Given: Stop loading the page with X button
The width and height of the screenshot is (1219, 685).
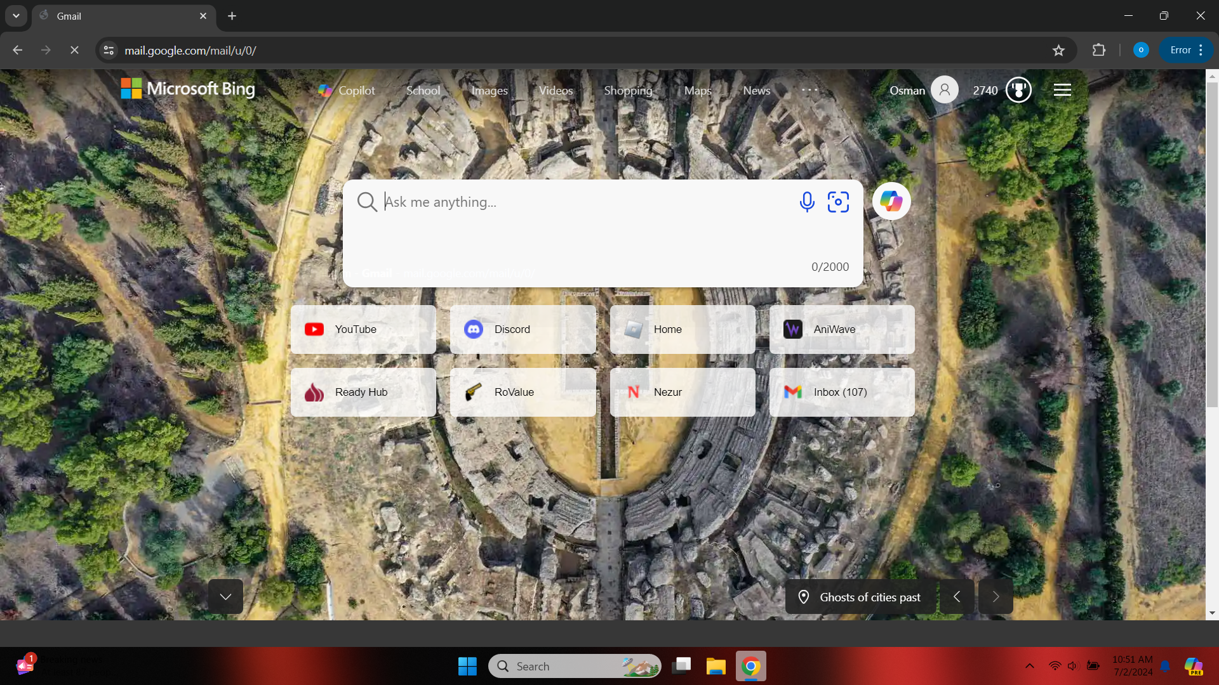Looking at the screenshot, I should [x=74, y=50].
